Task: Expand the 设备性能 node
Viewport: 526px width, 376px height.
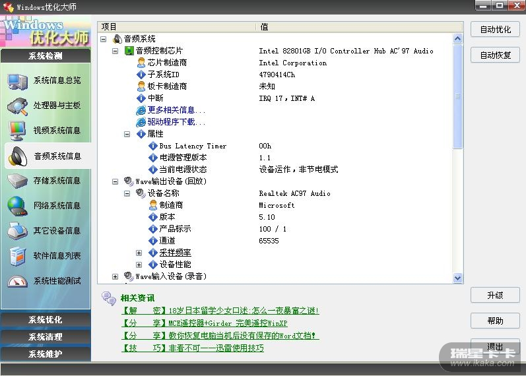Action: 139,265
